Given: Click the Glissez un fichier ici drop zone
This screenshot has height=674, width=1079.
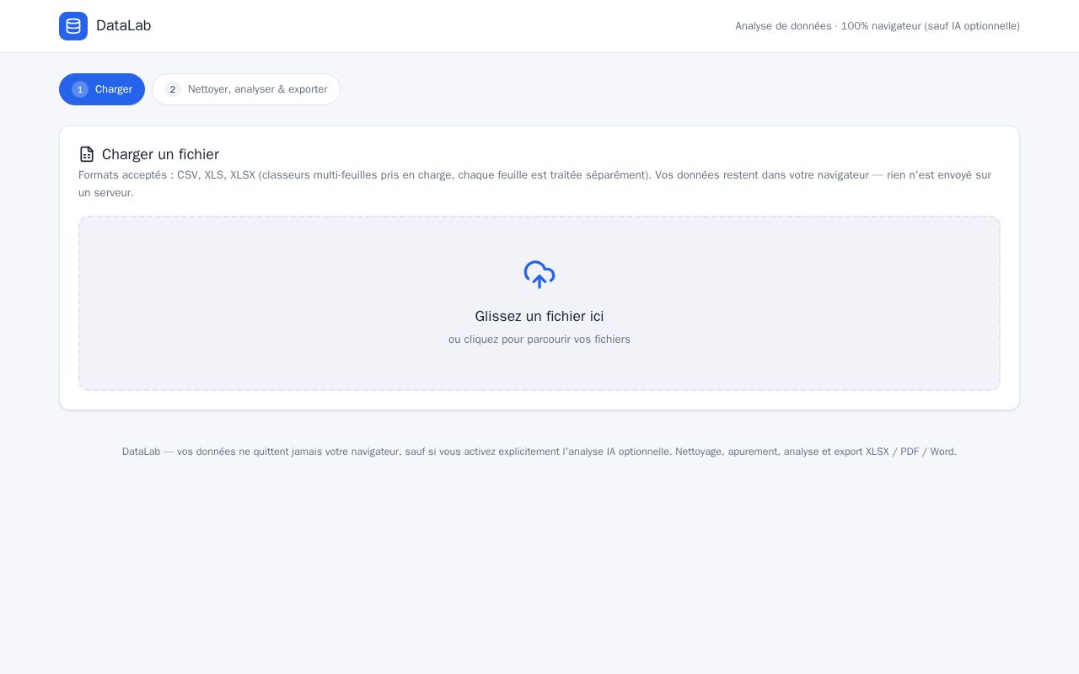Looking at the screenshot, I should [x=539, y=303].
